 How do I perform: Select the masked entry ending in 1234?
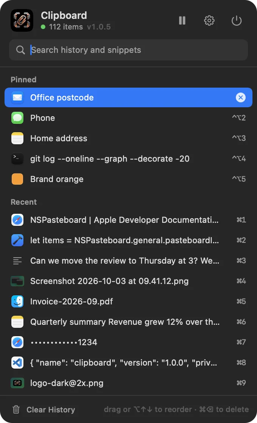(128, 342)
